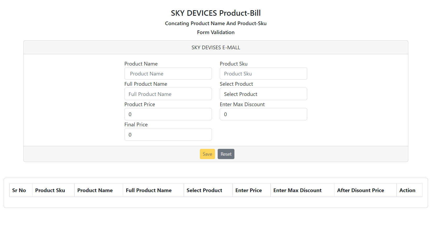Select the Full Product Name column header
The width and height of the screenshot is (434, 244).
click(149, 190)
